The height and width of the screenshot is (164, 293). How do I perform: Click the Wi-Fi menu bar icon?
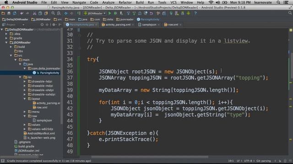click(x=211, y=2)
